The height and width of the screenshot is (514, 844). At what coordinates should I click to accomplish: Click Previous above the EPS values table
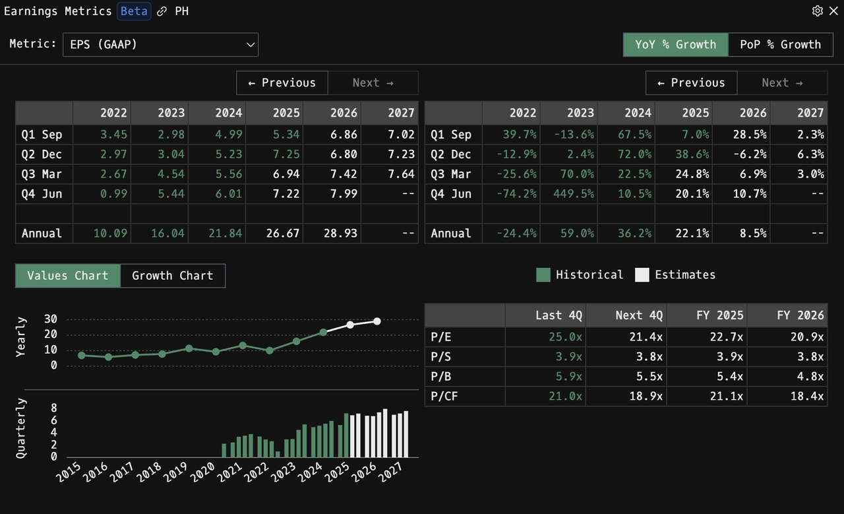click(x=282, y=83)
